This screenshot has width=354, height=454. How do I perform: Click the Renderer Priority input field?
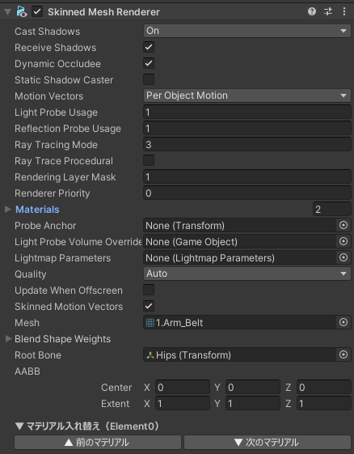(247, 193)
